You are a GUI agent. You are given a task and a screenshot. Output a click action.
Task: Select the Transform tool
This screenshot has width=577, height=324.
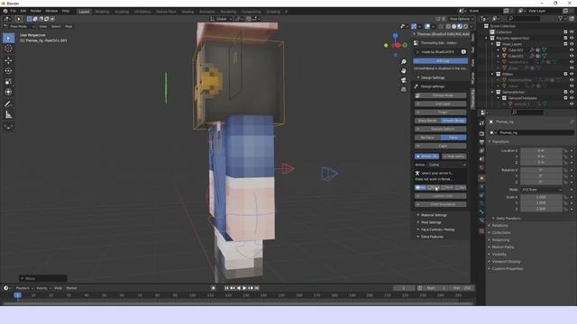(8, 92)
